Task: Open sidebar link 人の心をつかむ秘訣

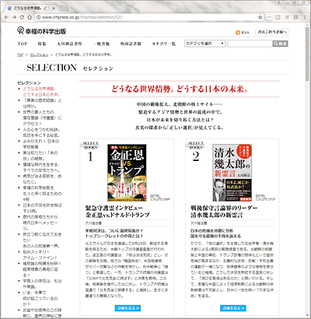Action: pyautogui.click(x=41, y=132)
